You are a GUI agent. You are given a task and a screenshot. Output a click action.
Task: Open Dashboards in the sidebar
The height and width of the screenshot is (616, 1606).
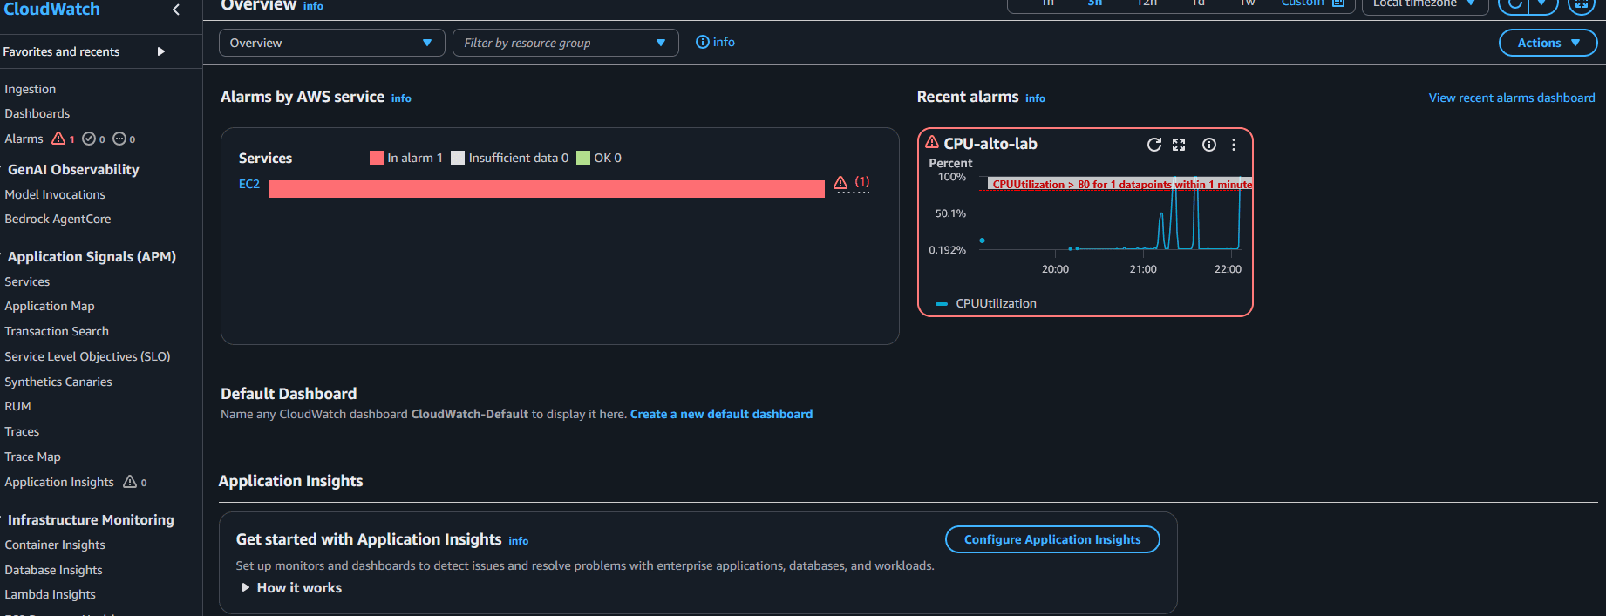click(37, 113)
